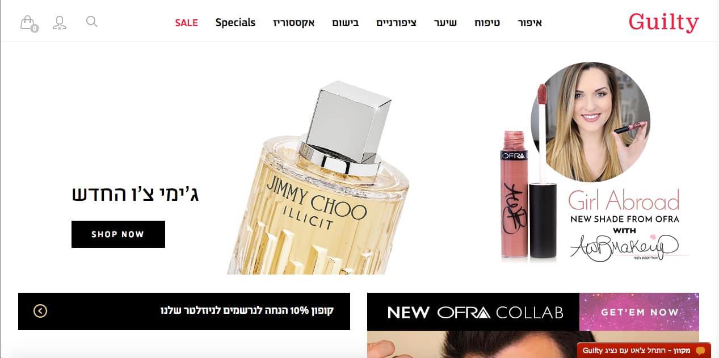Click the chat bubble icon in chat widget
Image resolution: width=719 pixels, height=358 pixels.
pyautogui.click(x=700, y=351)
